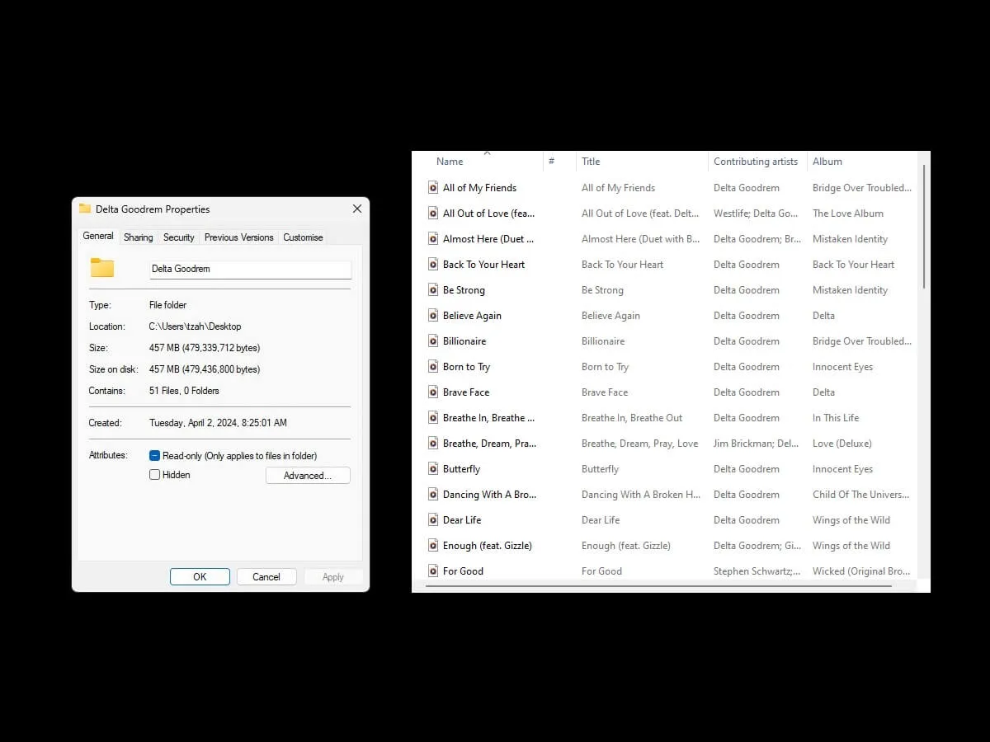Open the Customise tab

[303, 237]
